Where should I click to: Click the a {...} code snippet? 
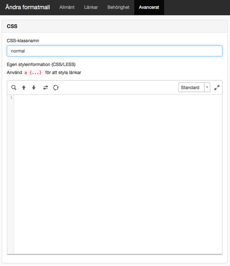point(33,73)
